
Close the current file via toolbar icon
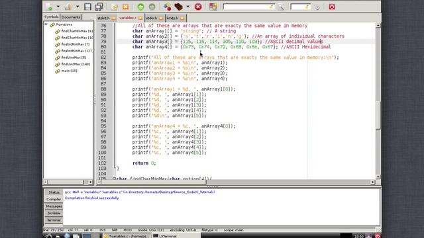click(x=126, y=7)
